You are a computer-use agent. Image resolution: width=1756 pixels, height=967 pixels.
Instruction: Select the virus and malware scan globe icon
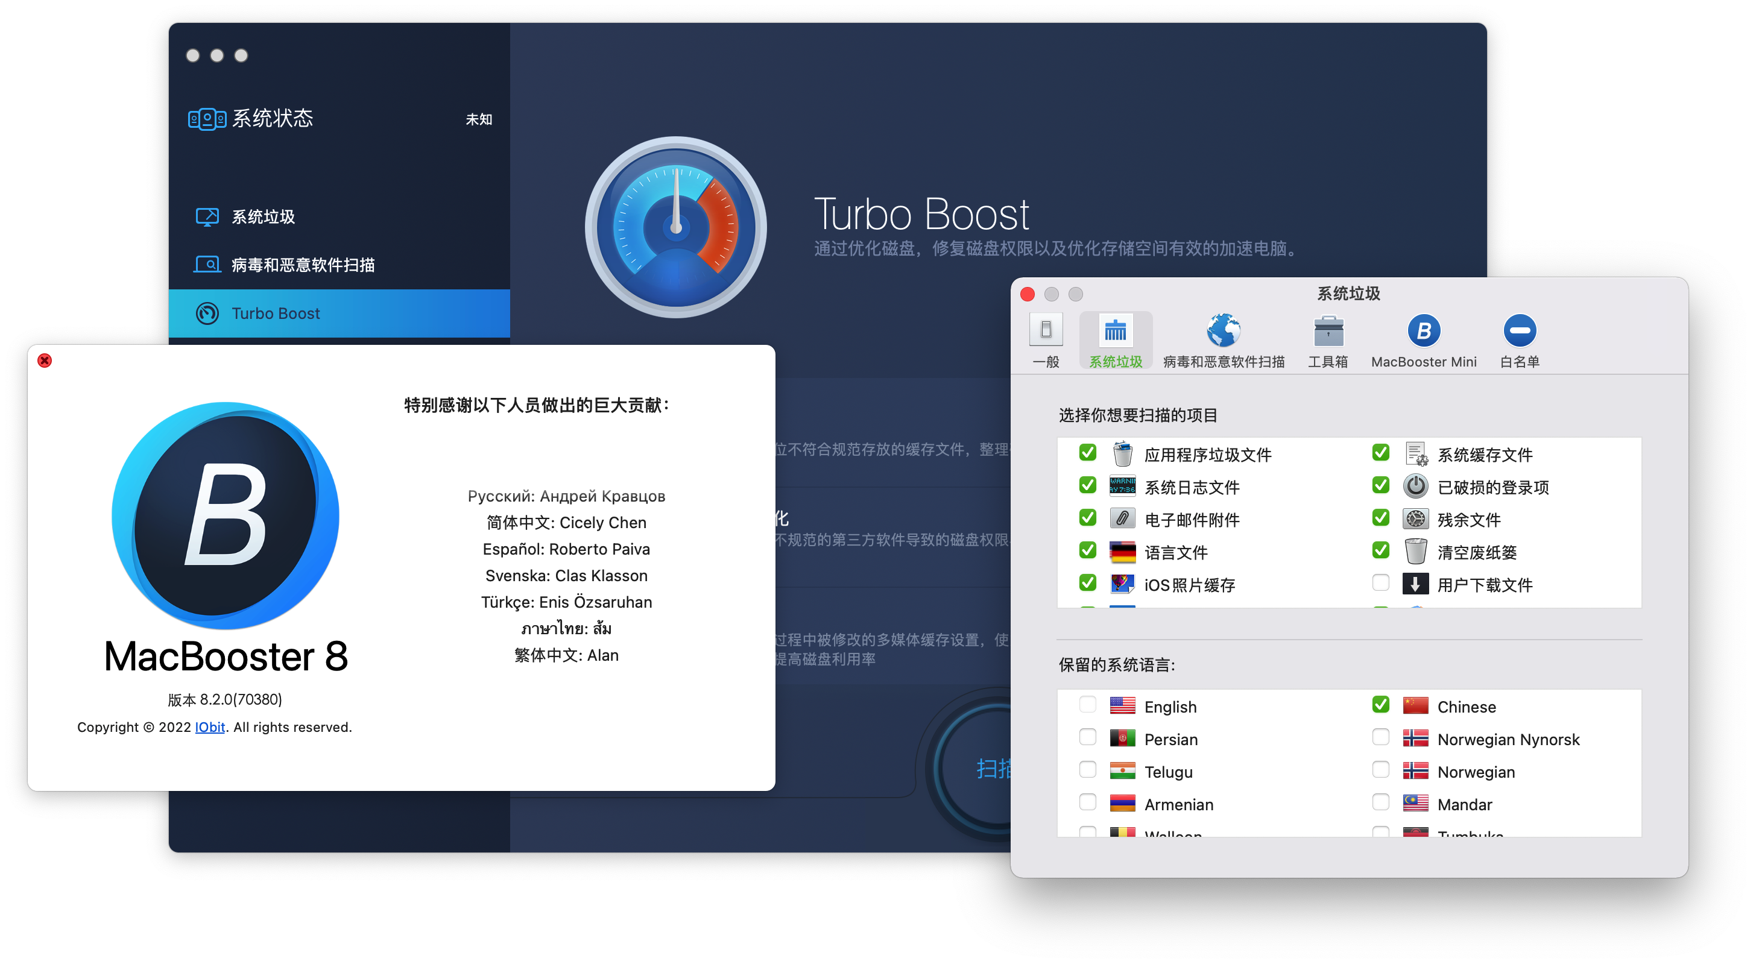1223,331
